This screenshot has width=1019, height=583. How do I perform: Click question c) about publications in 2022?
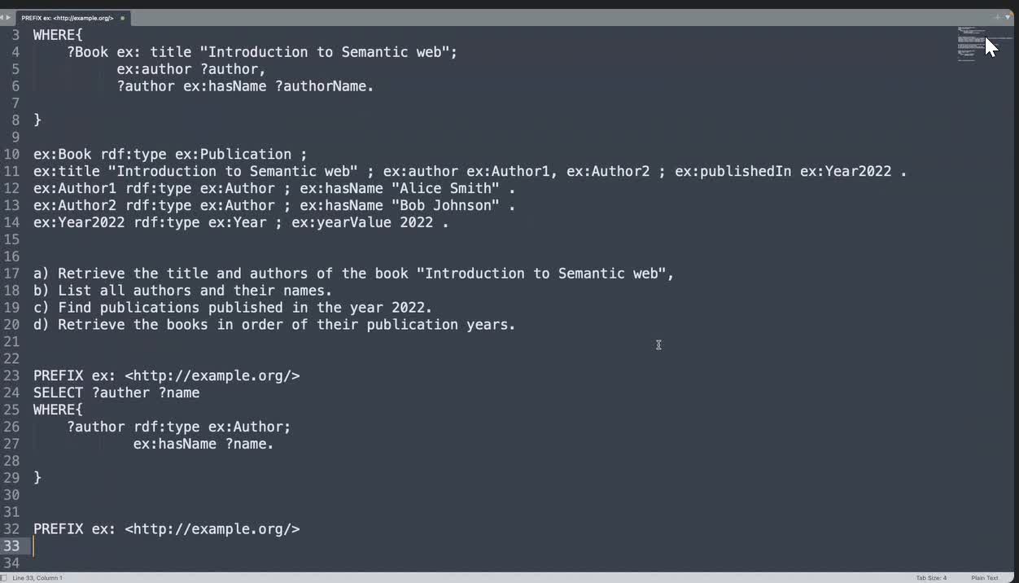point(233,307)
